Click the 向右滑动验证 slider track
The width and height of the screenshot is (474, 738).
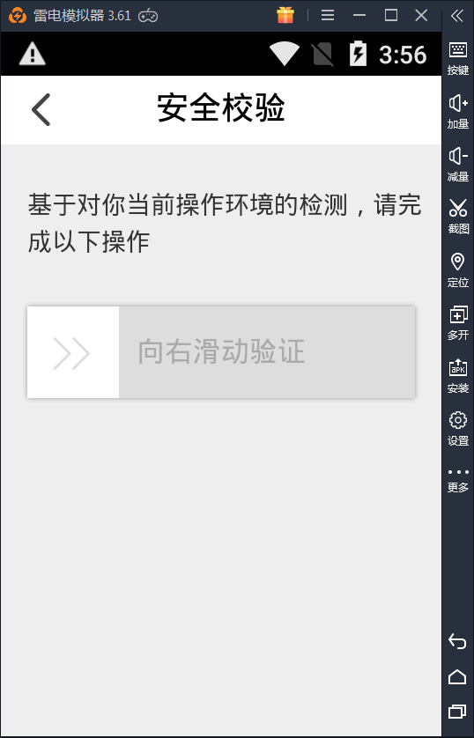267,352
